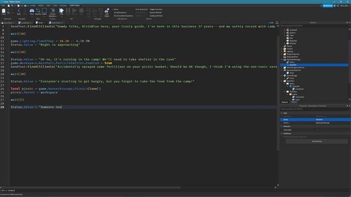This screenshot has width=351, height=197.
Task: Collapse the ReplicatedStorage tree node
Action: tap(282, 60)
